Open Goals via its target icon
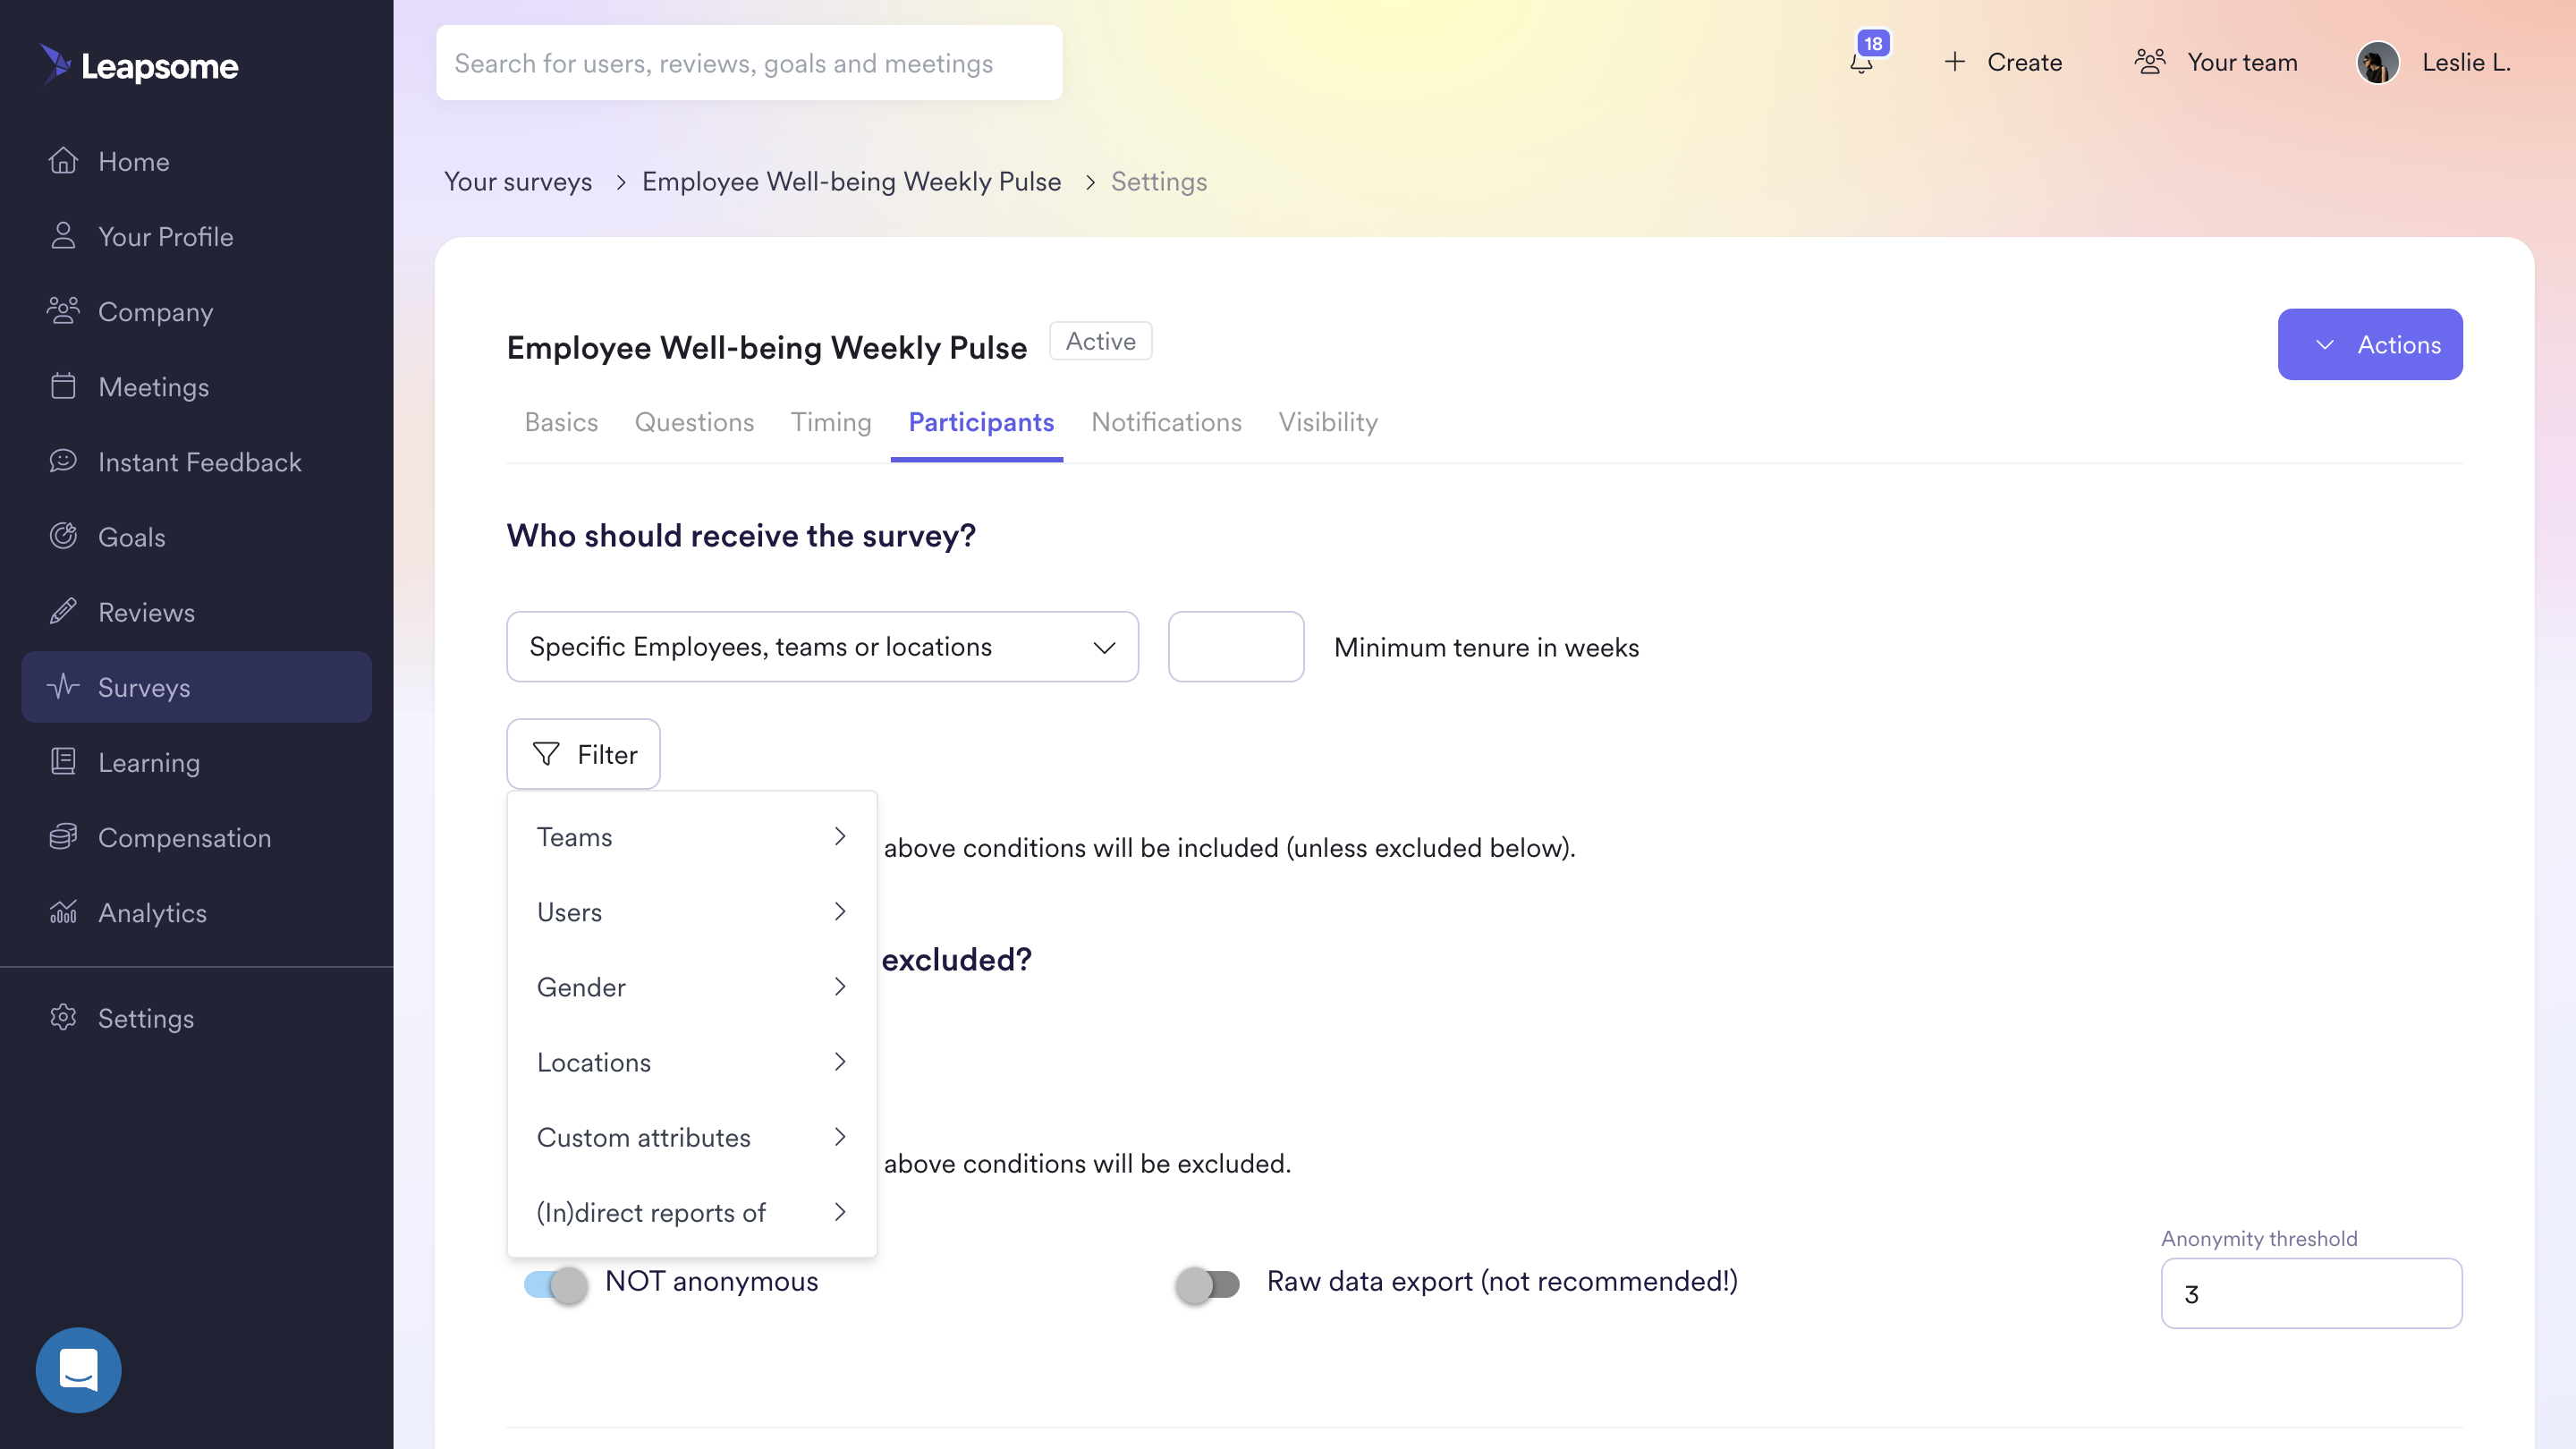The width and height of the screenshot is (2576, 1449). 63,537
